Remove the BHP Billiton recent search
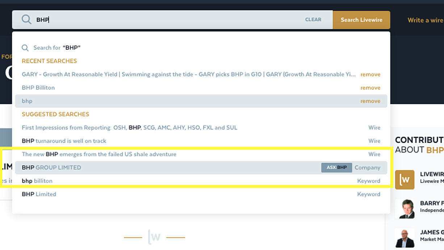 (370, 88)
